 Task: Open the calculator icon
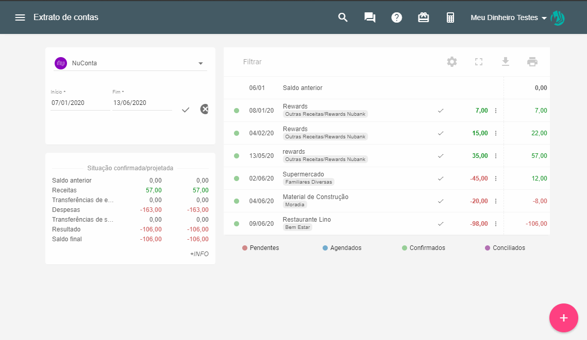pos(450,17)
